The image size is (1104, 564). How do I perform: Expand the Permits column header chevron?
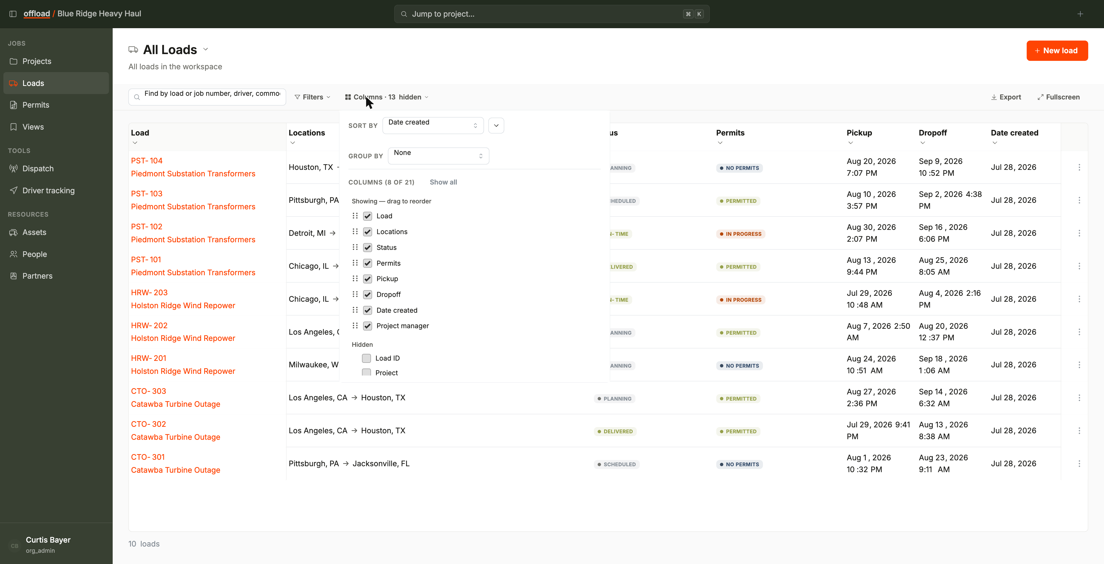pos(720,143)
